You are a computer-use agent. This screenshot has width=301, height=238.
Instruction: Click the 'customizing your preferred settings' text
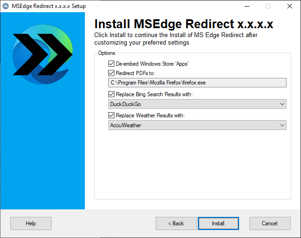[x=142, y=43]
